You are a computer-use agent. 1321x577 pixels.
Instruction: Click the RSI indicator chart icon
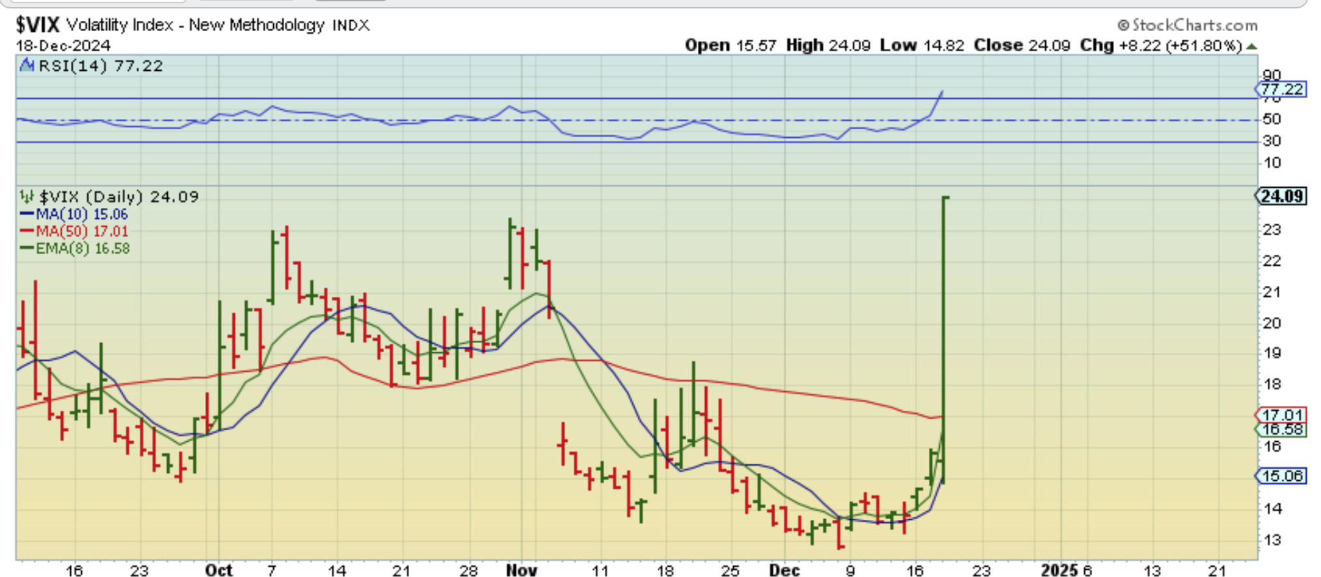click(x=27, y=66)
